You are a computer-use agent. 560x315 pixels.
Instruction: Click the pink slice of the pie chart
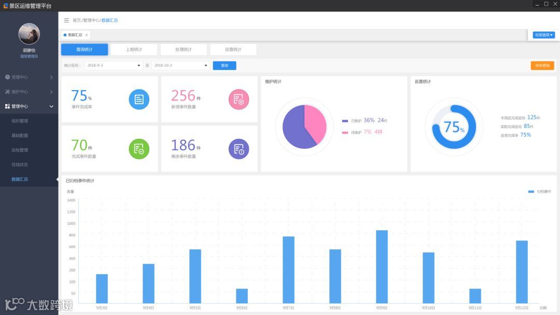point(316,121)
